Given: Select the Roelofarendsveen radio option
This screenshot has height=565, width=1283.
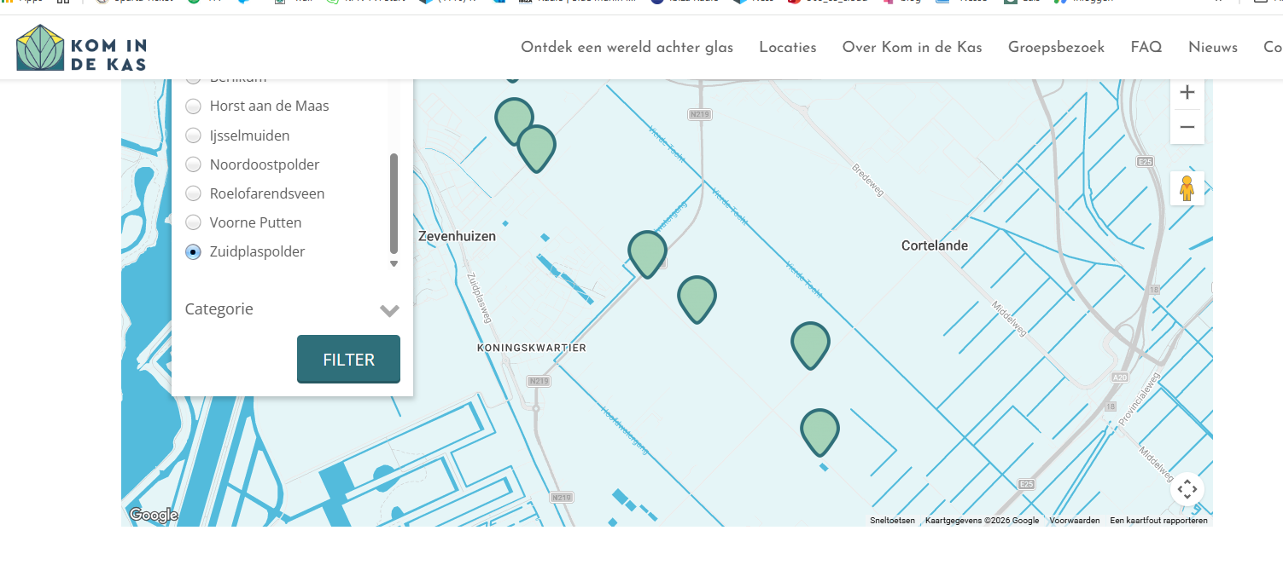Looking at the screenshot, I should [194, 193].
